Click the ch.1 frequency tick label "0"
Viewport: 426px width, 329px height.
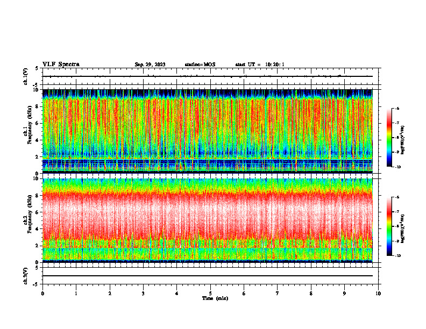coord(38,174)
